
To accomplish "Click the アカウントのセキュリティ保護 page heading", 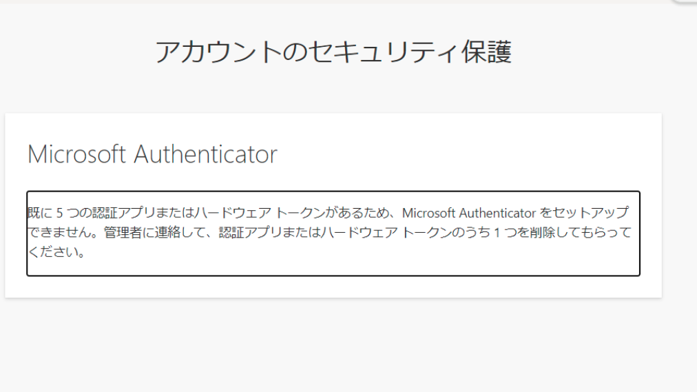I will coord(333,52).
